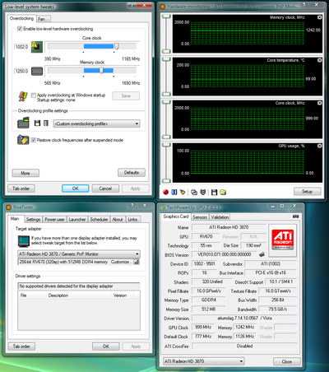
Task: Open the Custom overclocking profile dropdown
Action: [97, 123]
